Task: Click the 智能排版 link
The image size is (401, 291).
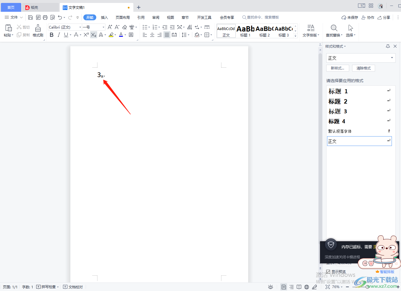Action: 385,272
